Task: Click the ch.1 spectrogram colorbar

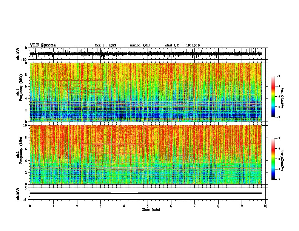Action: (x=273, y=97)
